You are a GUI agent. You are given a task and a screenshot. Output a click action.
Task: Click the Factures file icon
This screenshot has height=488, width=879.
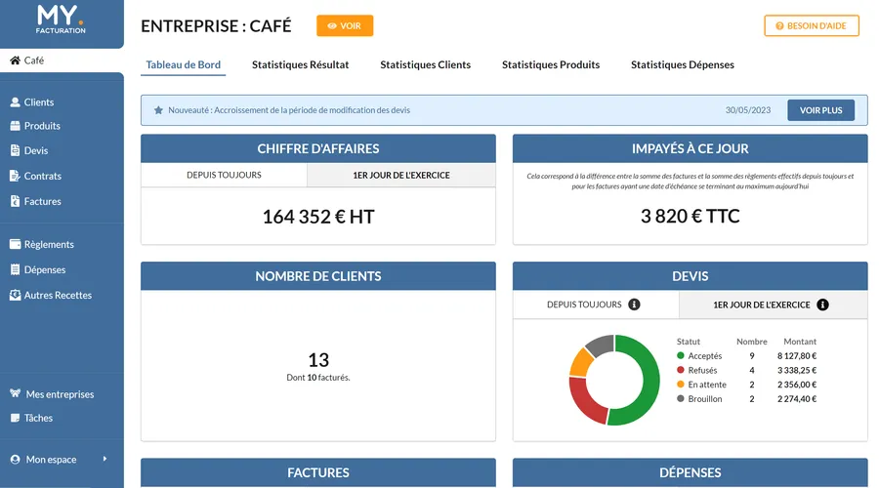(x=15, y=202)
